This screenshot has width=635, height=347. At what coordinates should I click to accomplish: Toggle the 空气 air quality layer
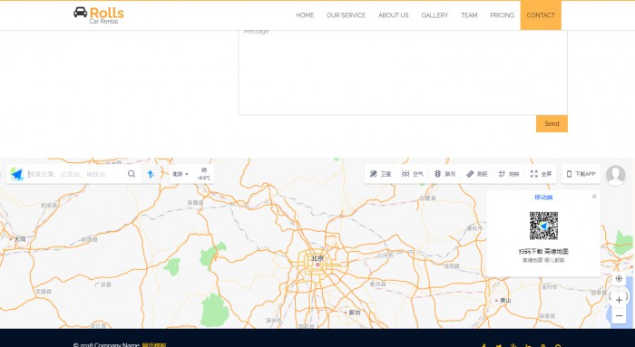pos(412,174)
